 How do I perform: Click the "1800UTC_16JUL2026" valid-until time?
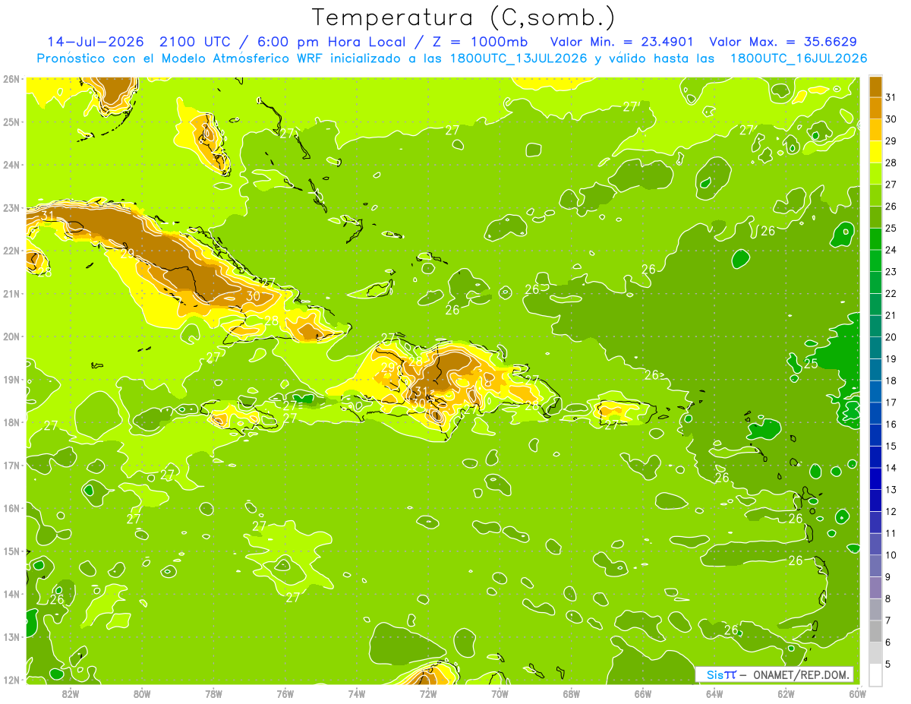tap(798, 58)
